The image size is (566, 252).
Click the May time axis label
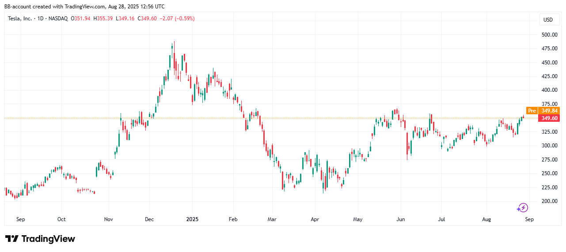pos(358,219)
